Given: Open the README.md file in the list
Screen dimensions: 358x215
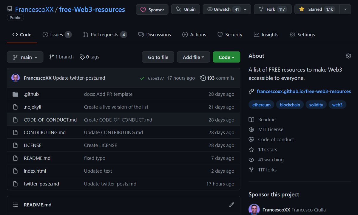Looking at the screenshot, I should tap(37, 158).
